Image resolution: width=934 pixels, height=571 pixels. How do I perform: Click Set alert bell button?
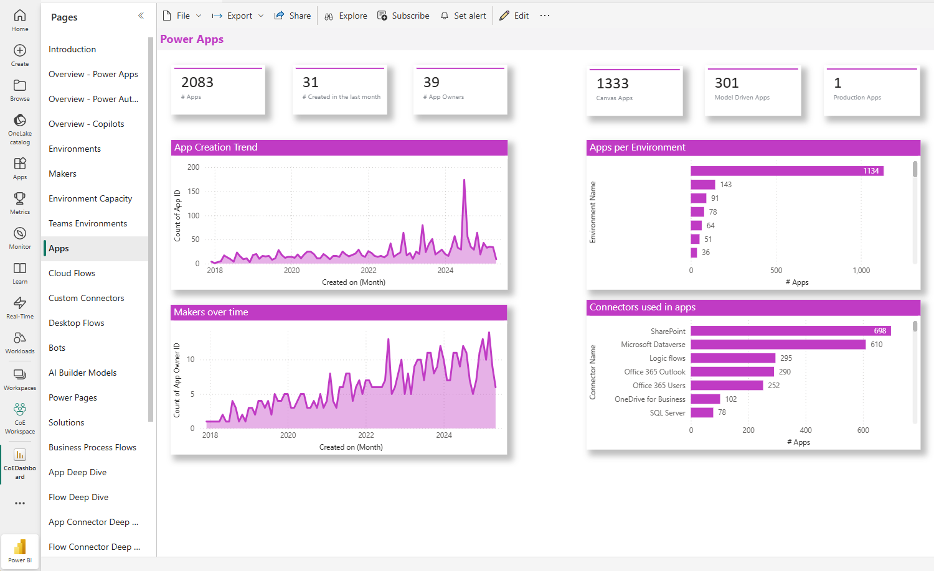(463, 16)
